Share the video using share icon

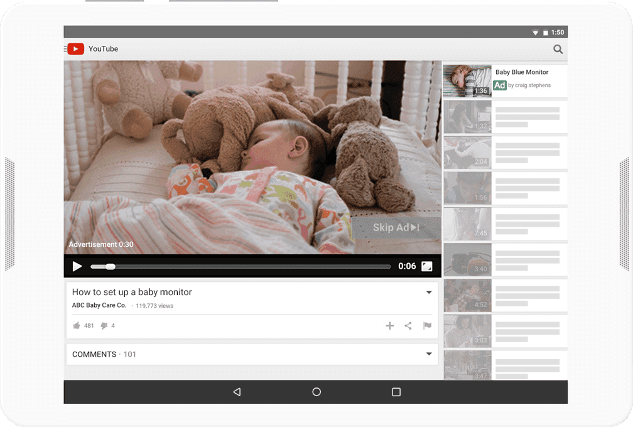click(408, 325)
